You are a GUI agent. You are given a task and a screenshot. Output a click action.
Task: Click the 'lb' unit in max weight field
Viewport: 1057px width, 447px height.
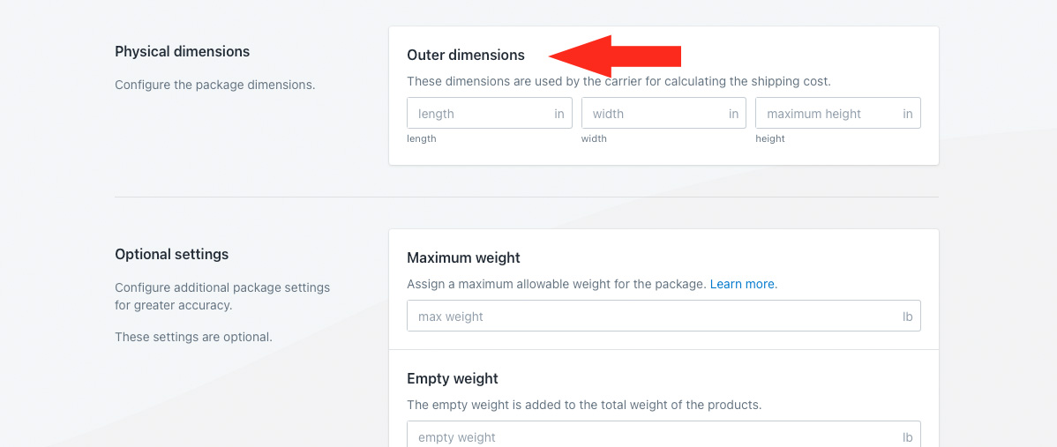pos(907,317)
